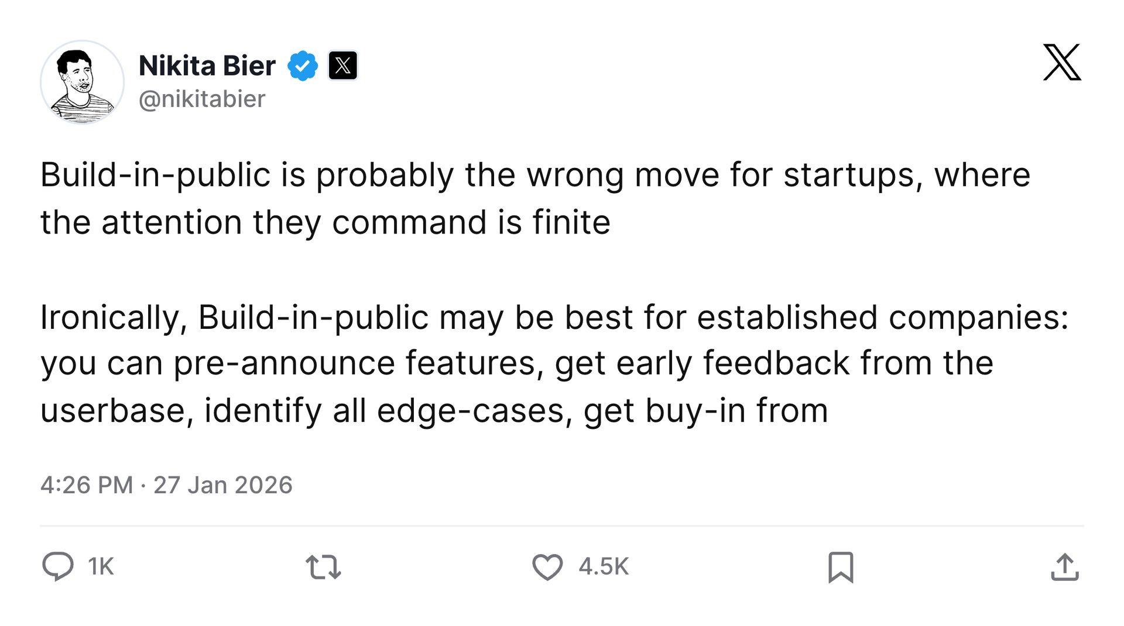Viewport: 1124px width, 626px height.
Task: Click the 27 Jan 2026 date
Action: coord(222,485)
